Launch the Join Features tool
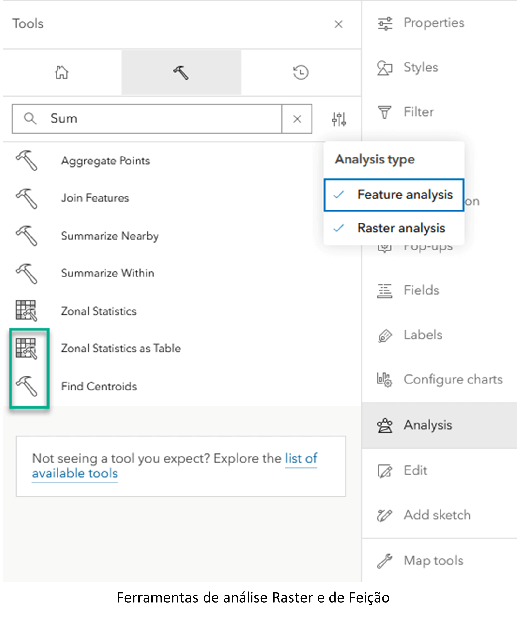The image size is (517, 626). coord(95,198)
